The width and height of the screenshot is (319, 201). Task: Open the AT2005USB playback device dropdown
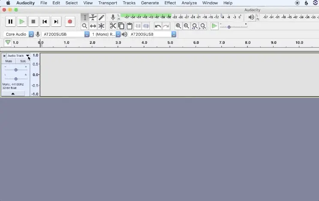pos(152,34)
